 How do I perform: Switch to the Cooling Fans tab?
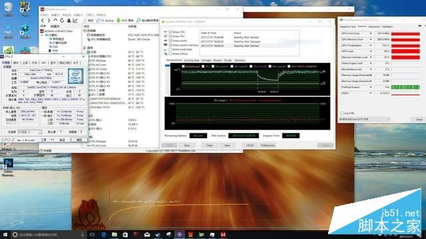pos(192,60)
